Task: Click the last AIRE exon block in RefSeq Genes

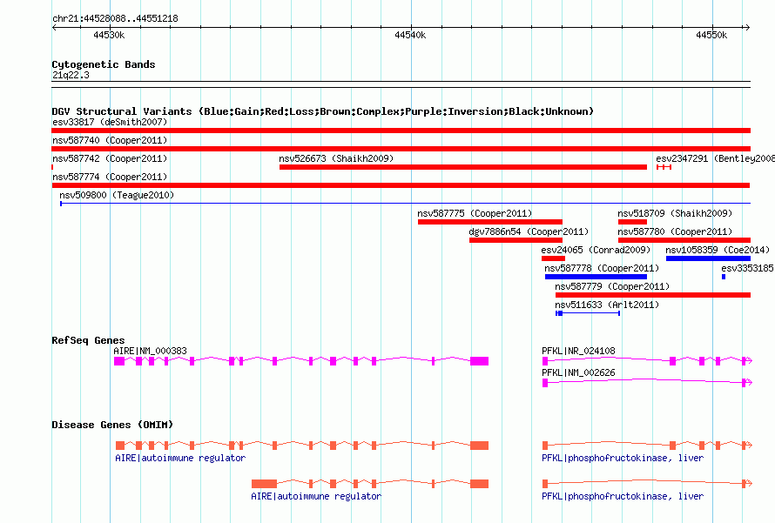Action: pyautogui.click(x=480, y=361)
